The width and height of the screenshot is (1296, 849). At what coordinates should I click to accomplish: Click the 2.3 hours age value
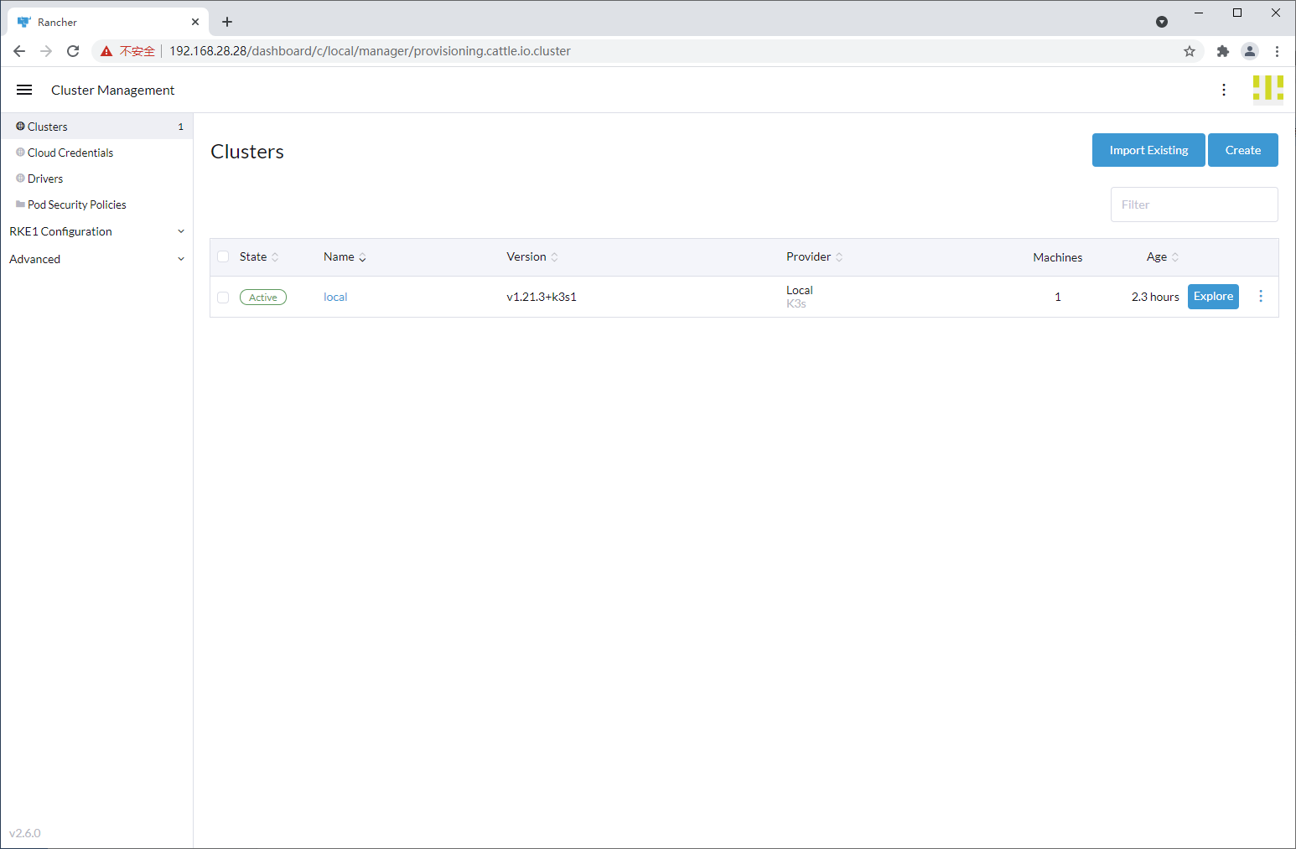point(1155,297)
